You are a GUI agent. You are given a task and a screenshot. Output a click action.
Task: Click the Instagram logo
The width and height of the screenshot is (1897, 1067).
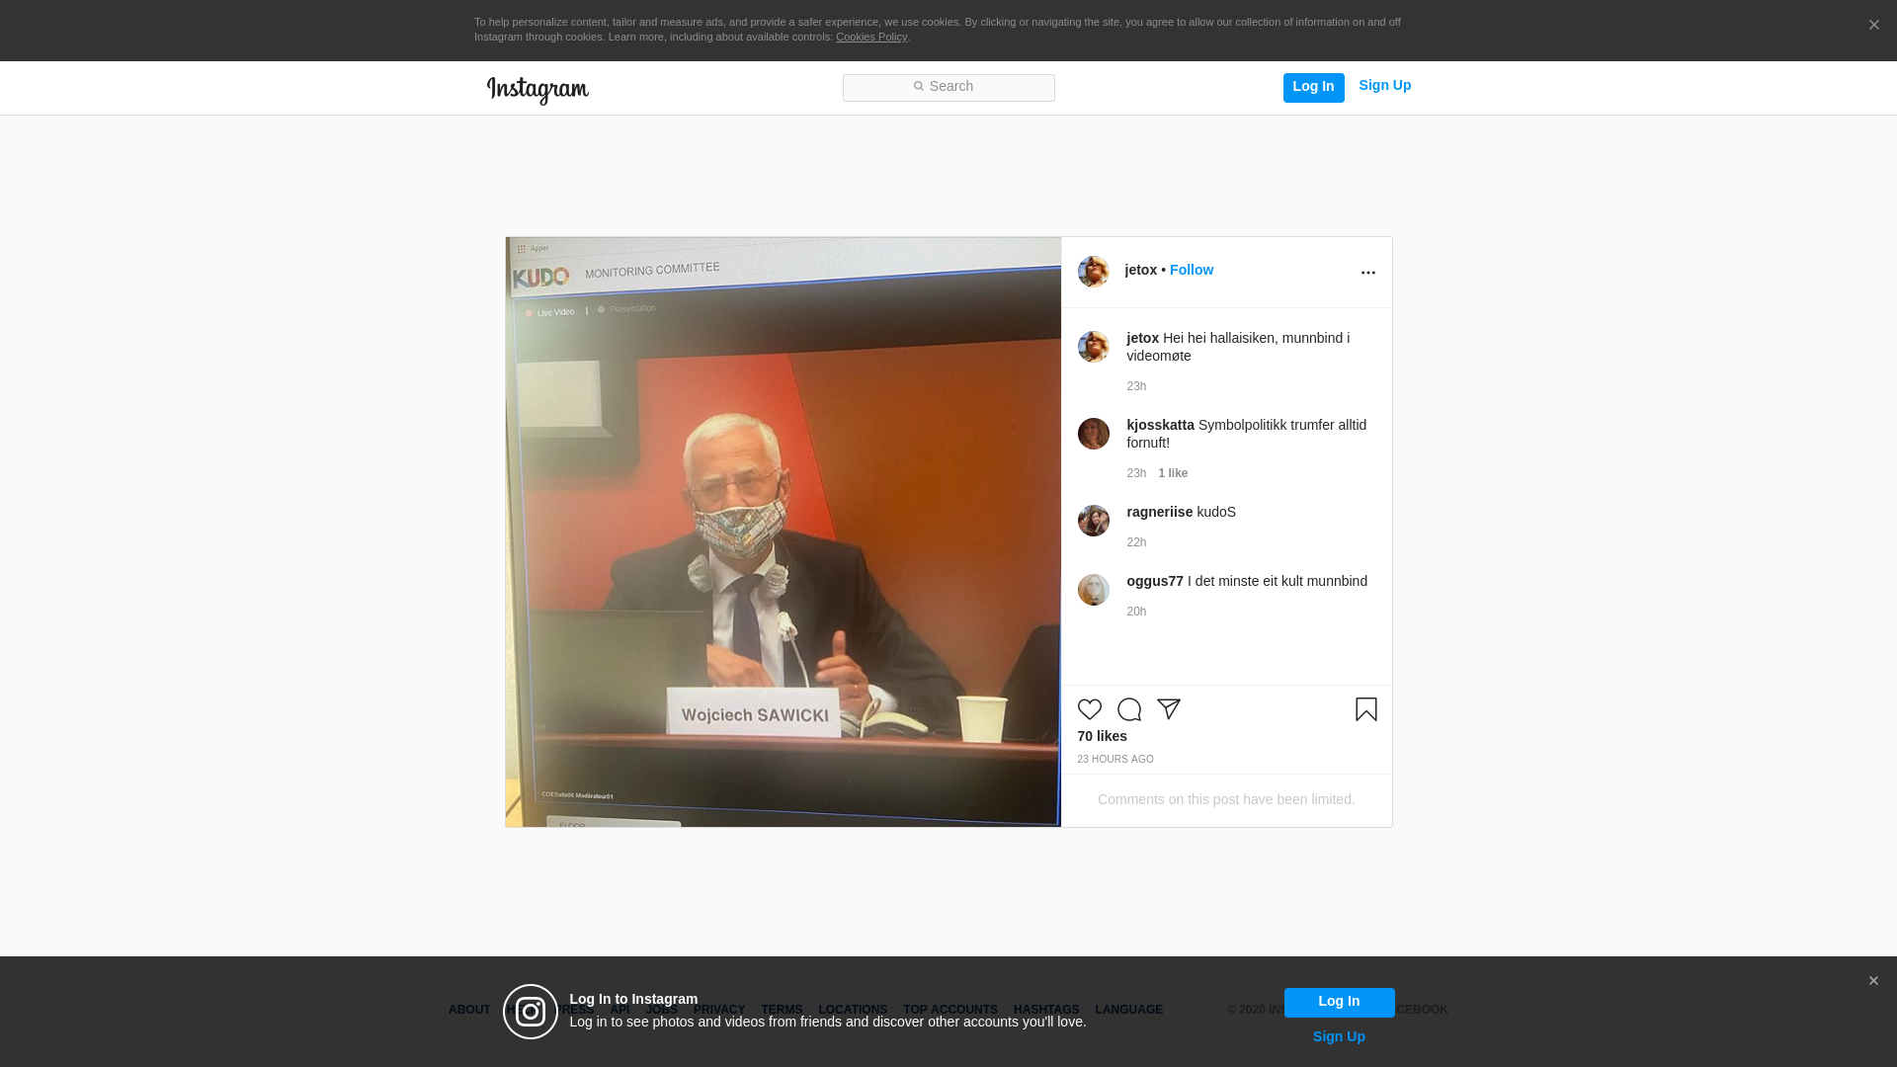(537, 90)
